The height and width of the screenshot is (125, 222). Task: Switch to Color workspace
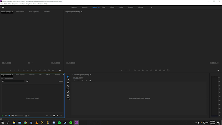(103, 8)
